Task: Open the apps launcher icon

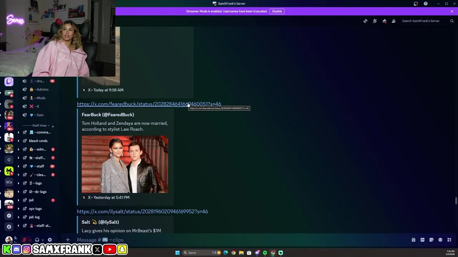Action: [449, 240]
